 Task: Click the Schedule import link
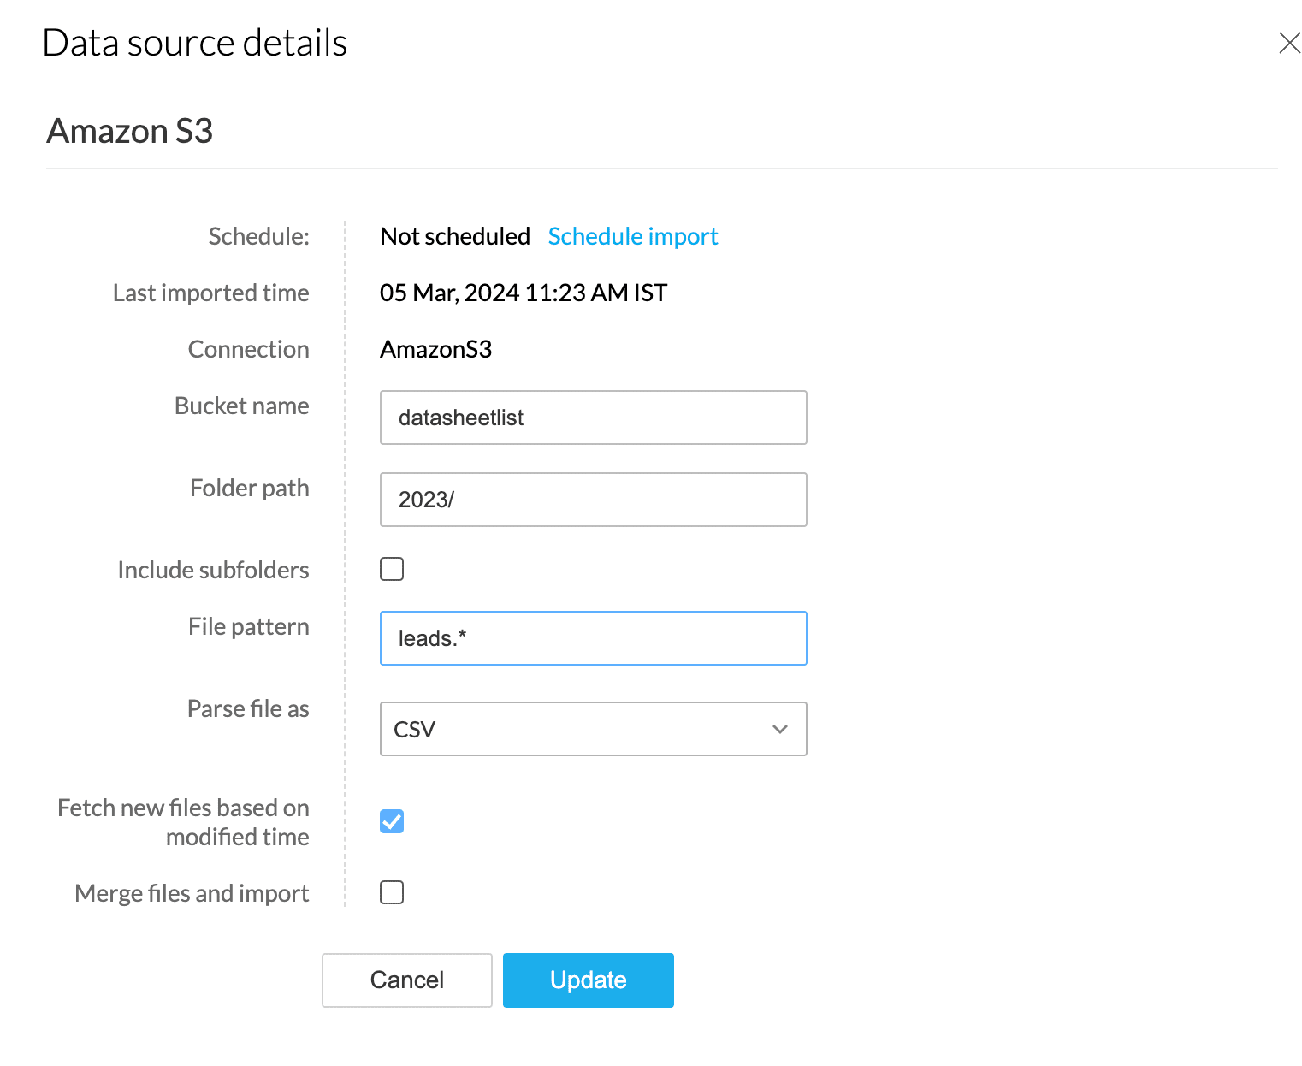tap(632, 236)
